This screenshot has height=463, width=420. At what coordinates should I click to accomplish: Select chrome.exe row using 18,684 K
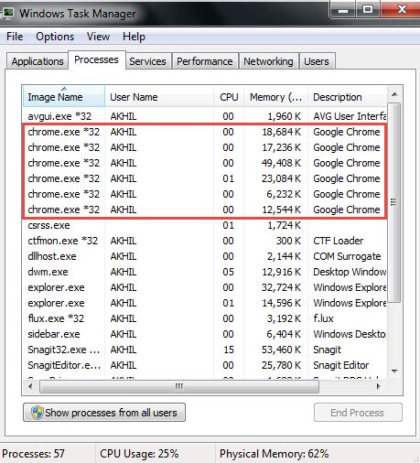[204, 132]
